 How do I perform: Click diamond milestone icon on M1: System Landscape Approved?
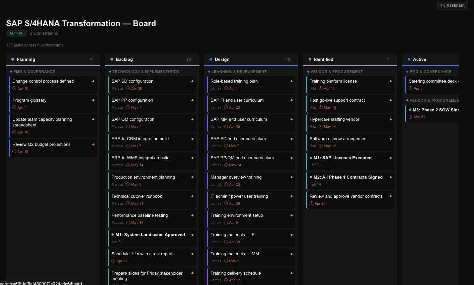(113, 234)
